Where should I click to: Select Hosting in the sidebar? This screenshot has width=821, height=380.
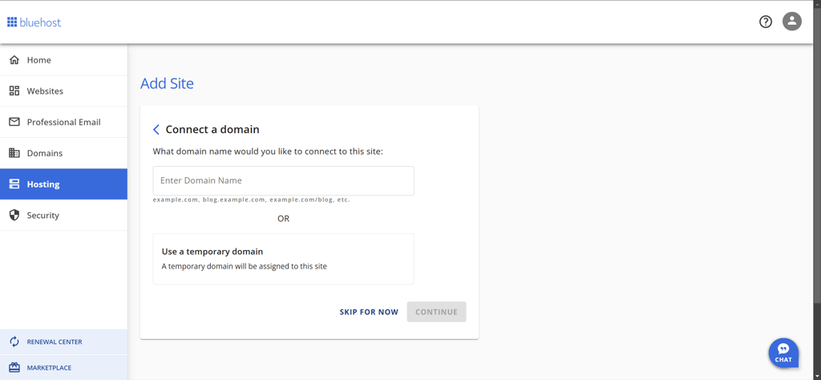point(63,184)
